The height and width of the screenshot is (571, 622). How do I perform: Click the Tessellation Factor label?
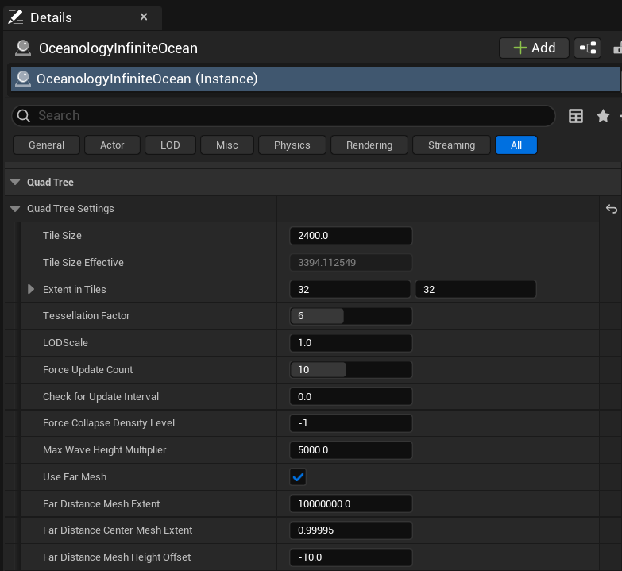(86, 315)
